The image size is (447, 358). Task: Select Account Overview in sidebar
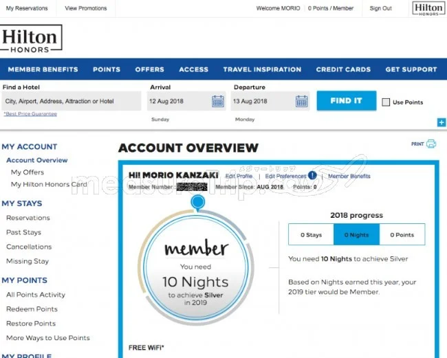[37, 160]
